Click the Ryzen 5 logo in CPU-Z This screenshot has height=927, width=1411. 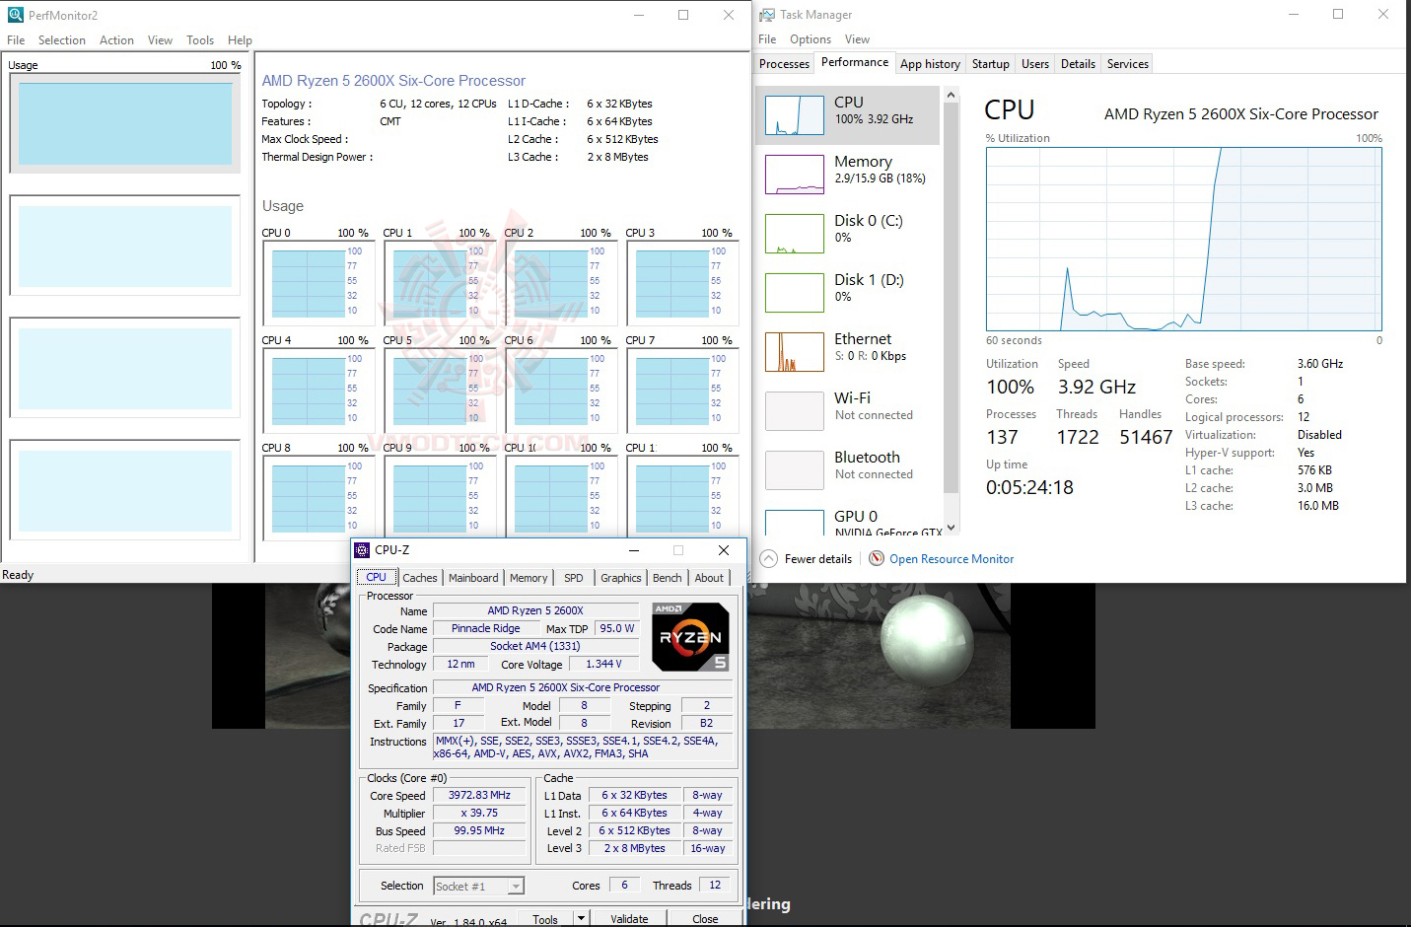(691, 637)
